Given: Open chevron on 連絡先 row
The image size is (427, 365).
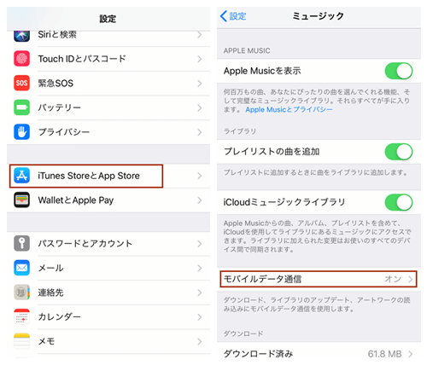Looking at the screenshot, I should point(200,293).
